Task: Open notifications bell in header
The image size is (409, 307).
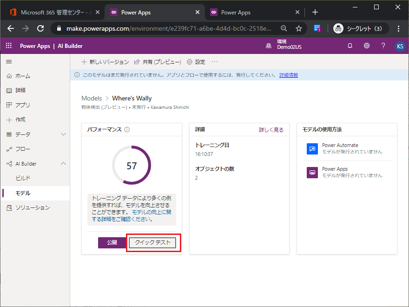Action: point(350,46)
